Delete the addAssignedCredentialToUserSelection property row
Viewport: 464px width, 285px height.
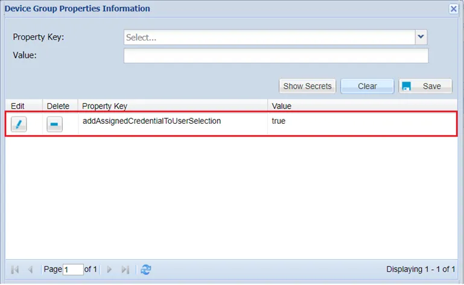tap(54, 124)
